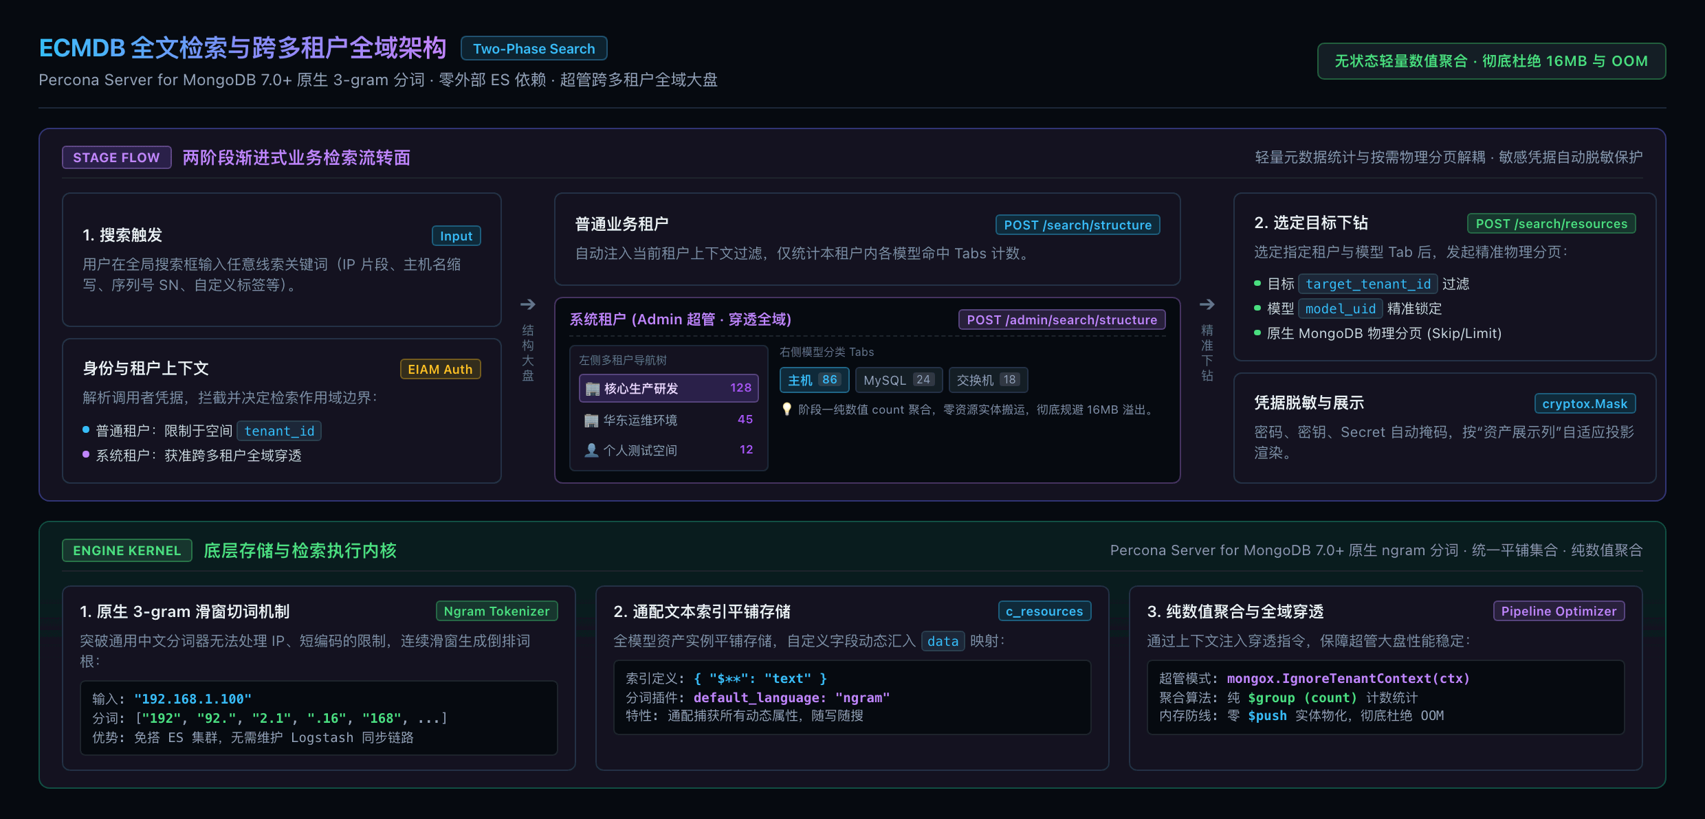Screen dimensions: 1705x819
Task: Click the 结构大盘 vertical label
Action: click(x=528, y=352)
